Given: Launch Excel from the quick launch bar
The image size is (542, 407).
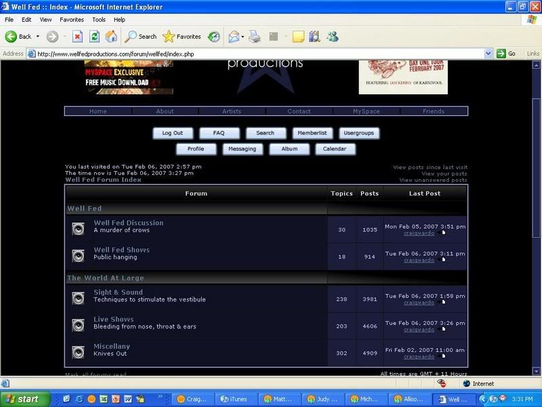Looking at the screenshot, I should pyautogui.click(x=104, y=399).
